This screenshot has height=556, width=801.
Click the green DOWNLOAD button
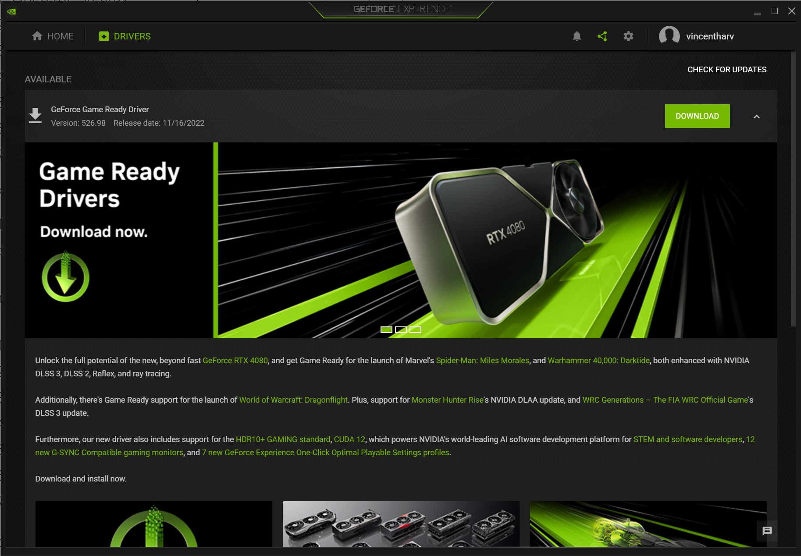pos(697,116)
